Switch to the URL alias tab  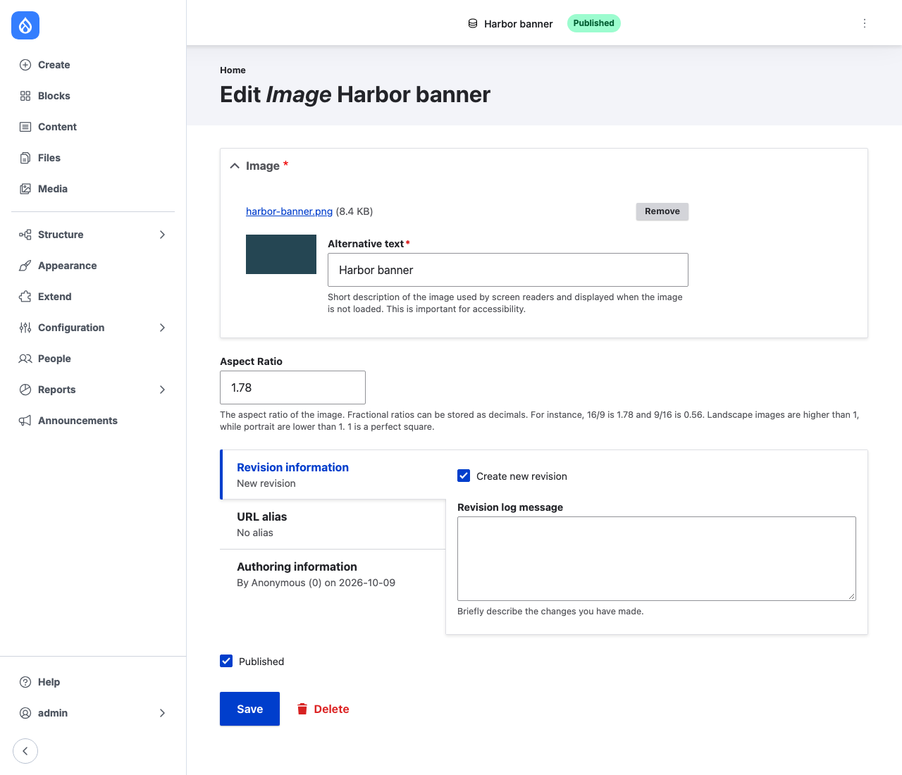[333, 524]
